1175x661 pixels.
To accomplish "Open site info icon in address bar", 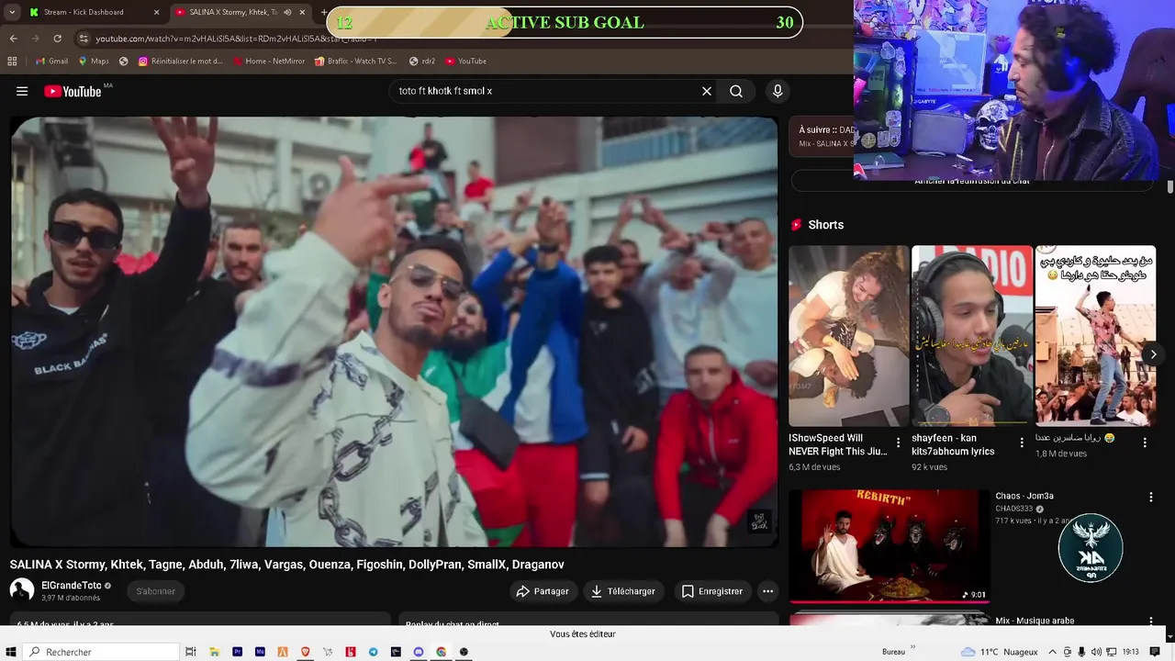I will [84, 39].
